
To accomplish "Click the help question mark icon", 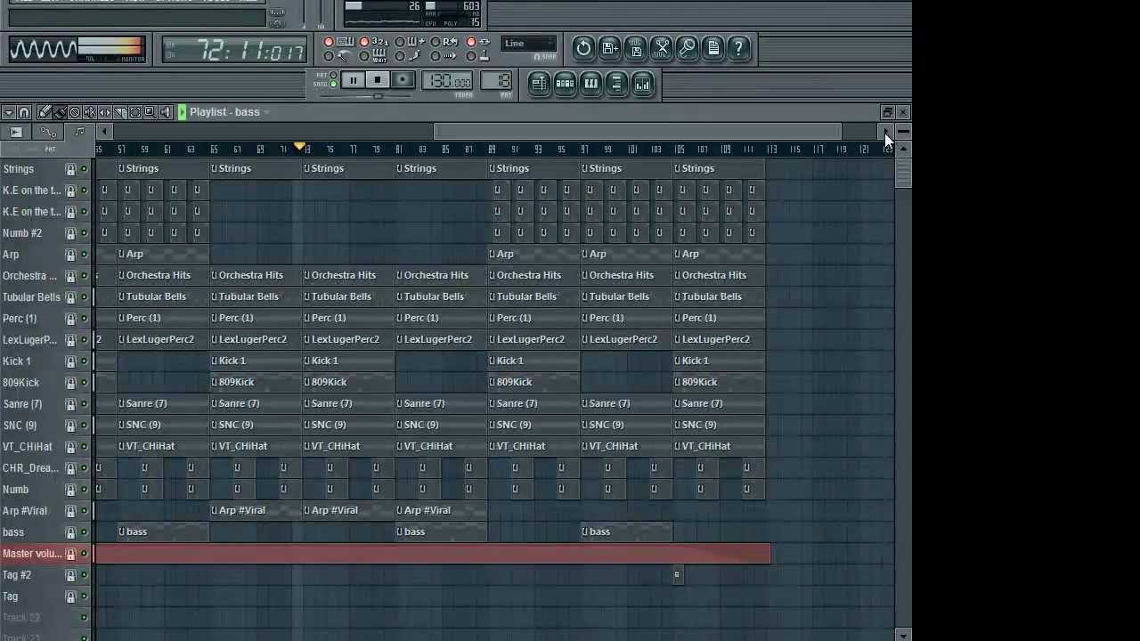I will 739,48.
